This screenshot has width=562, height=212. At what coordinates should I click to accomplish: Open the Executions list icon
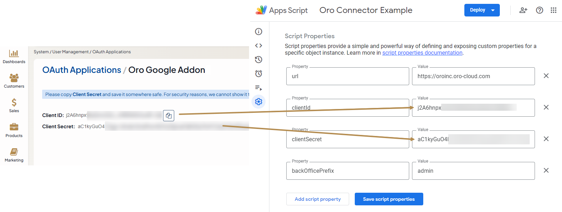point(259,88)
